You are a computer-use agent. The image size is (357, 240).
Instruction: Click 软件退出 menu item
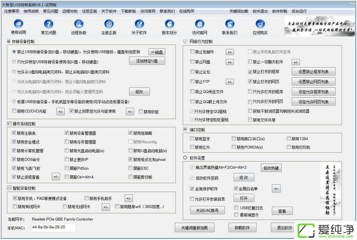(260, 11)
